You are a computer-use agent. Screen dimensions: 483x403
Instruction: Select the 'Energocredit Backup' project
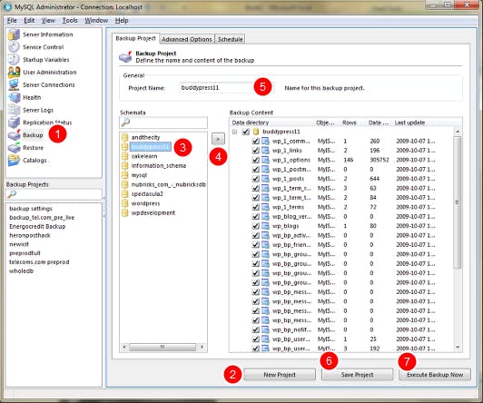pyautogui.click(x=37, y=226)
